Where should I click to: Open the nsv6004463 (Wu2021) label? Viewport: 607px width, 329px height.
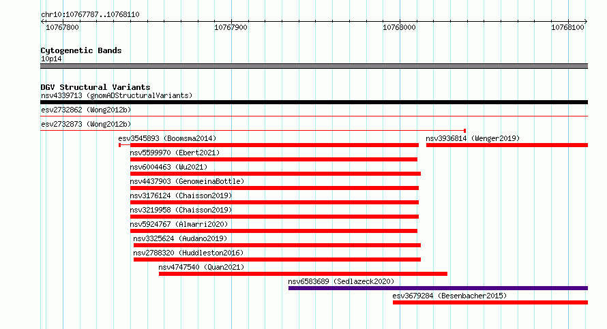click(168, 167)
